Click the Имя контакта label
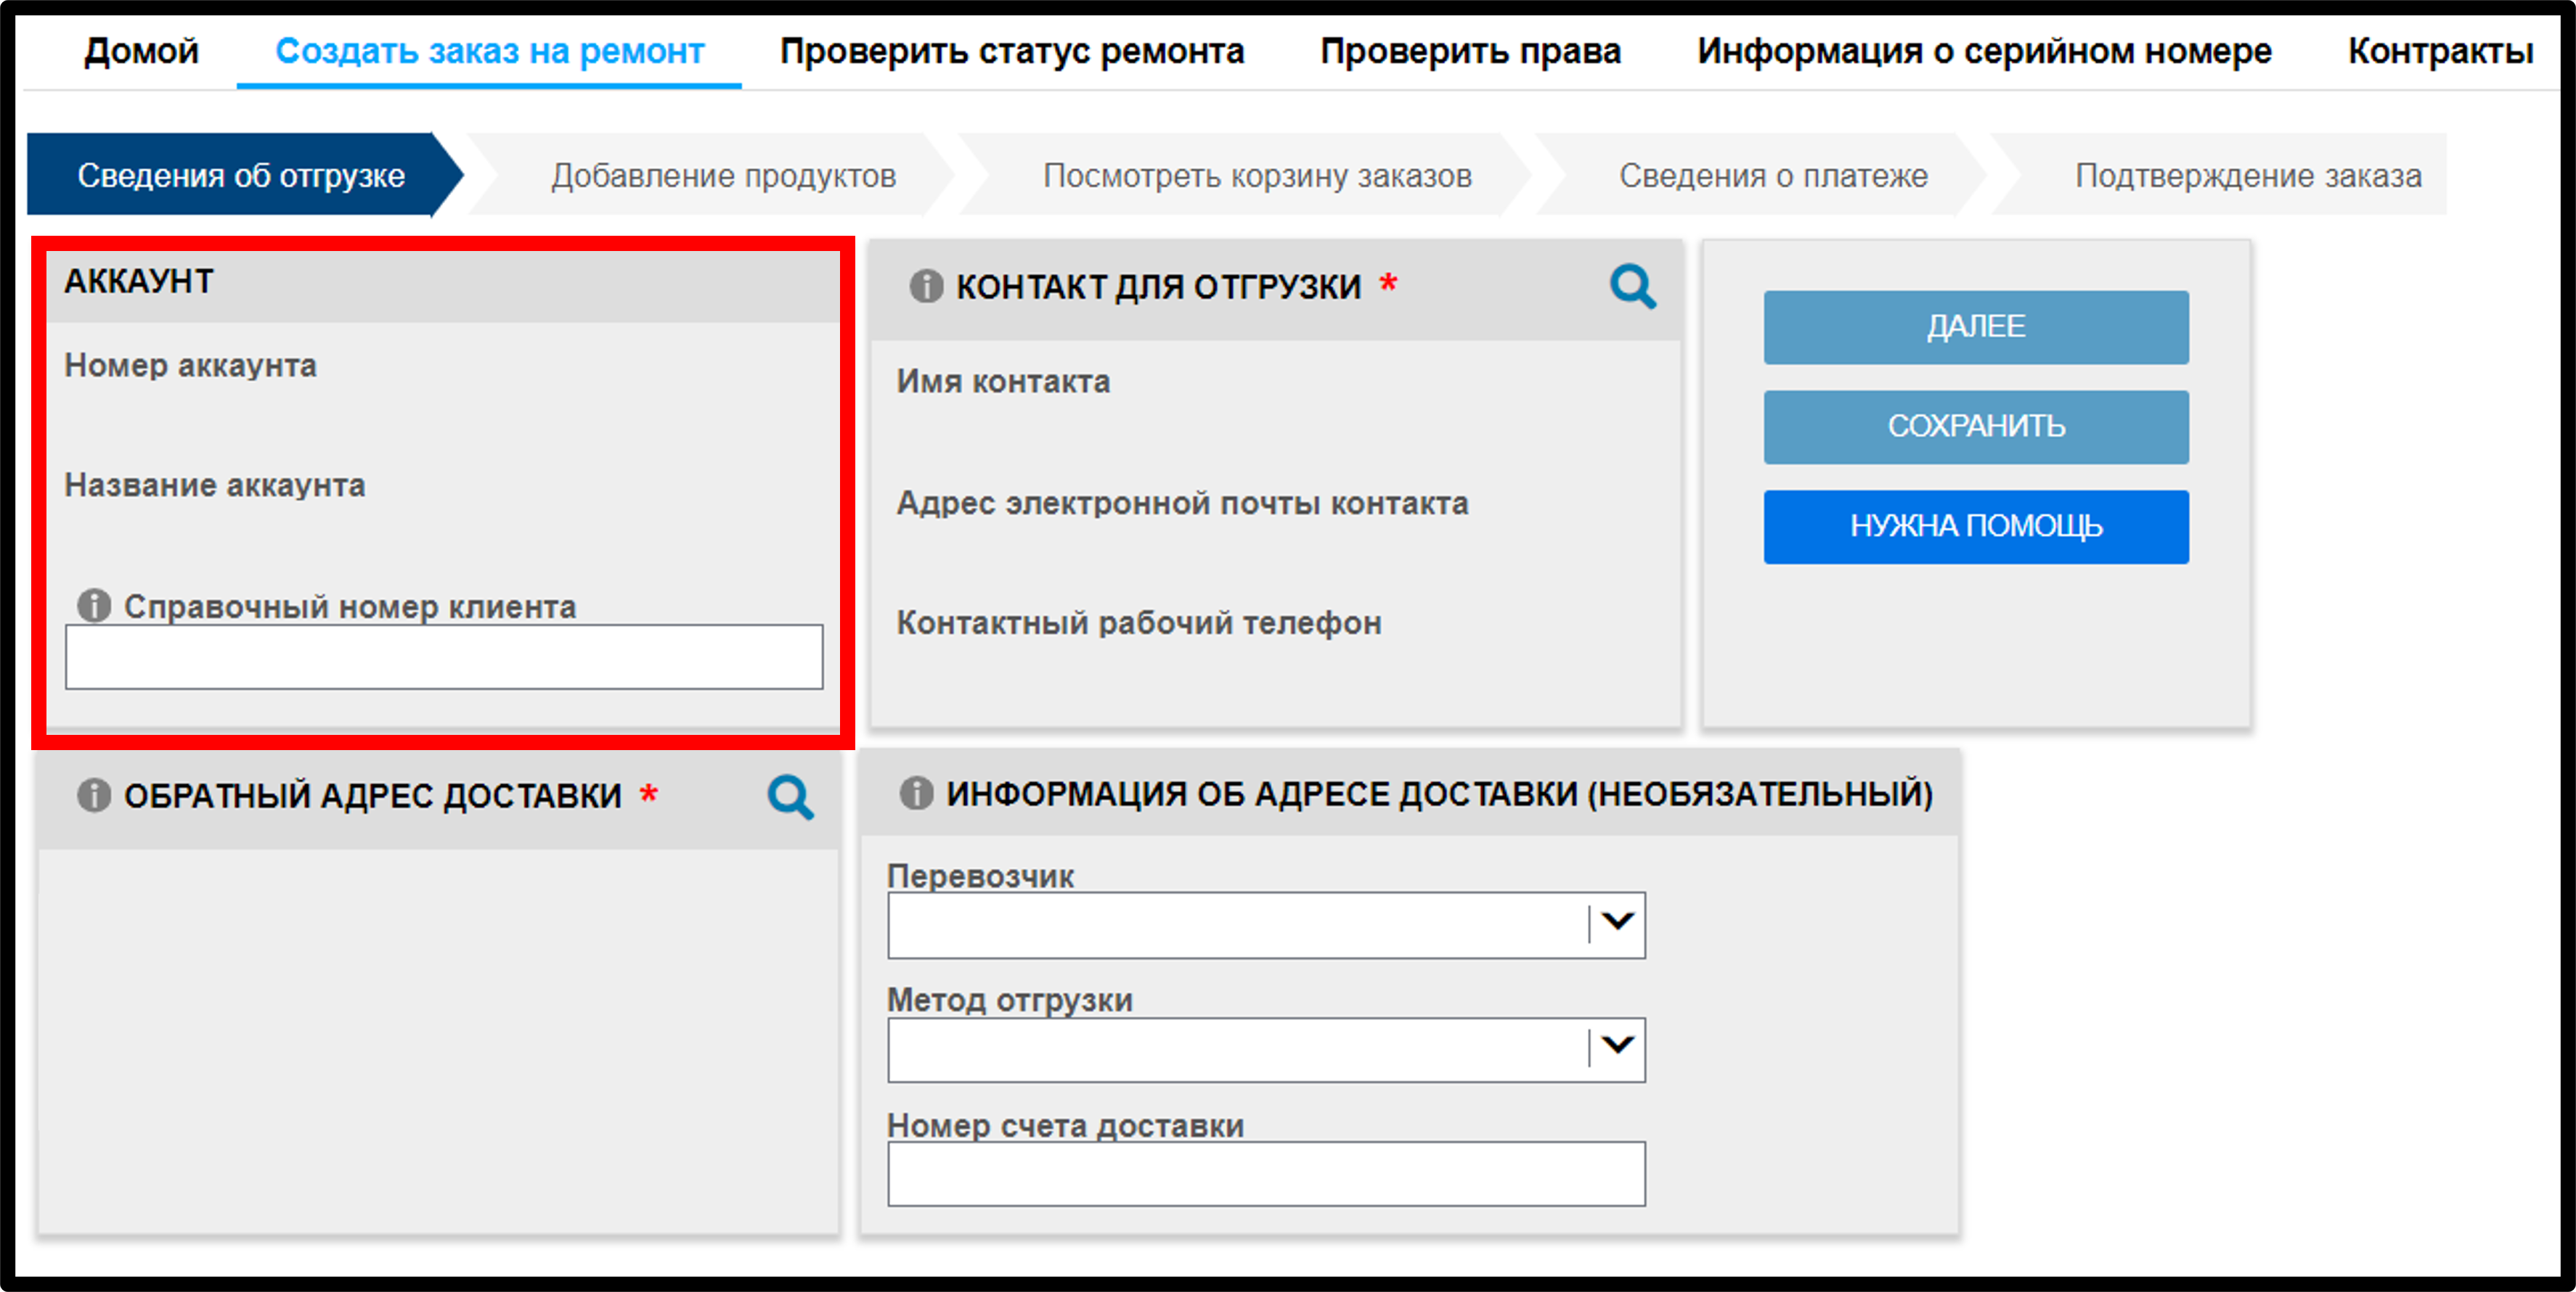 click(x=1003, y=382)
